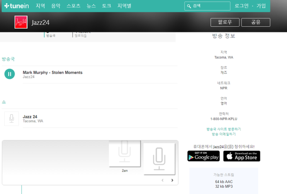This screenshot has height=194, width=287.
Task: Select the 팔로워들 followers tab
Action: (x=81, y=35)
